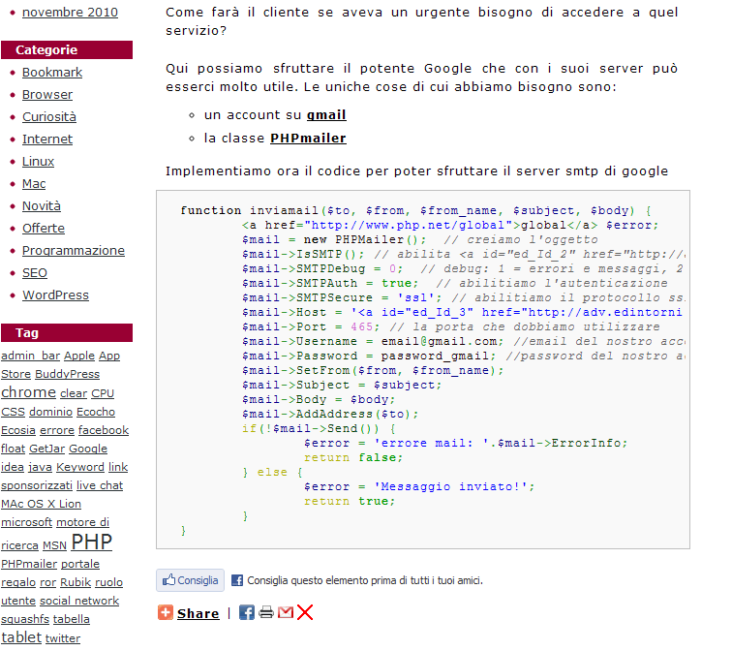Select the Ecocho tag
The image size is (732, 651).
pos(96,412)
